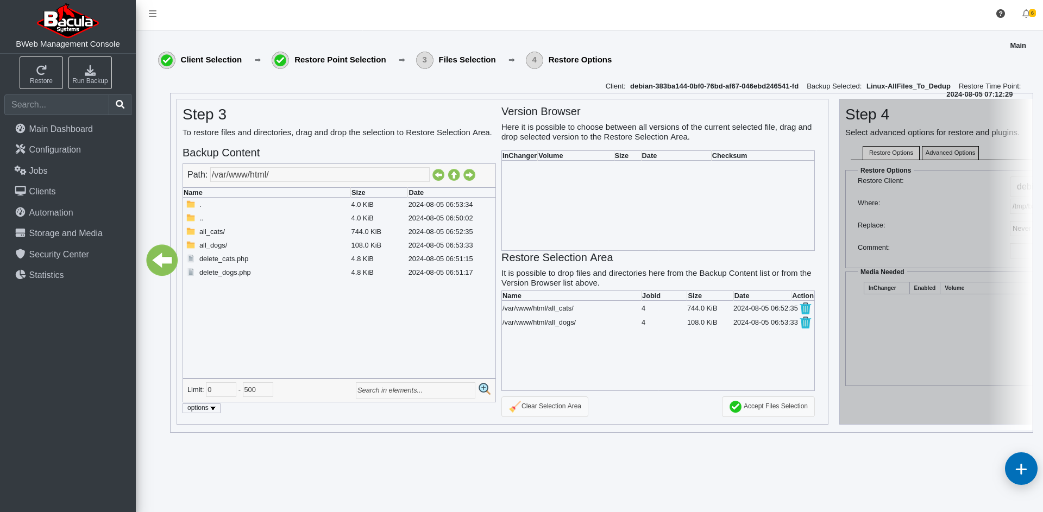Click the path up-directory arrow icon
1043x512 pixels.
pyautogui.click(x=454, y=175)
